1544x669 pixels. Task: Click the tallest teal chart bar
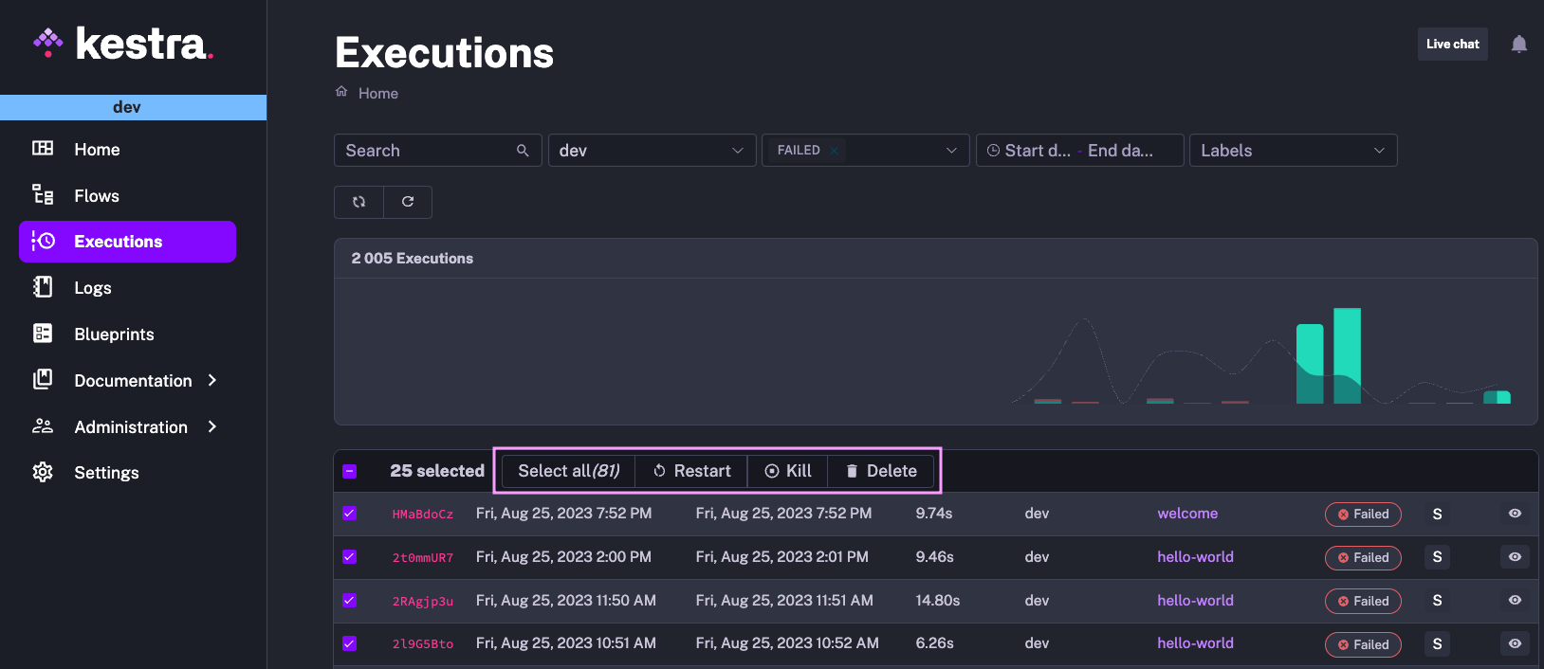[x=1347, y=355]
